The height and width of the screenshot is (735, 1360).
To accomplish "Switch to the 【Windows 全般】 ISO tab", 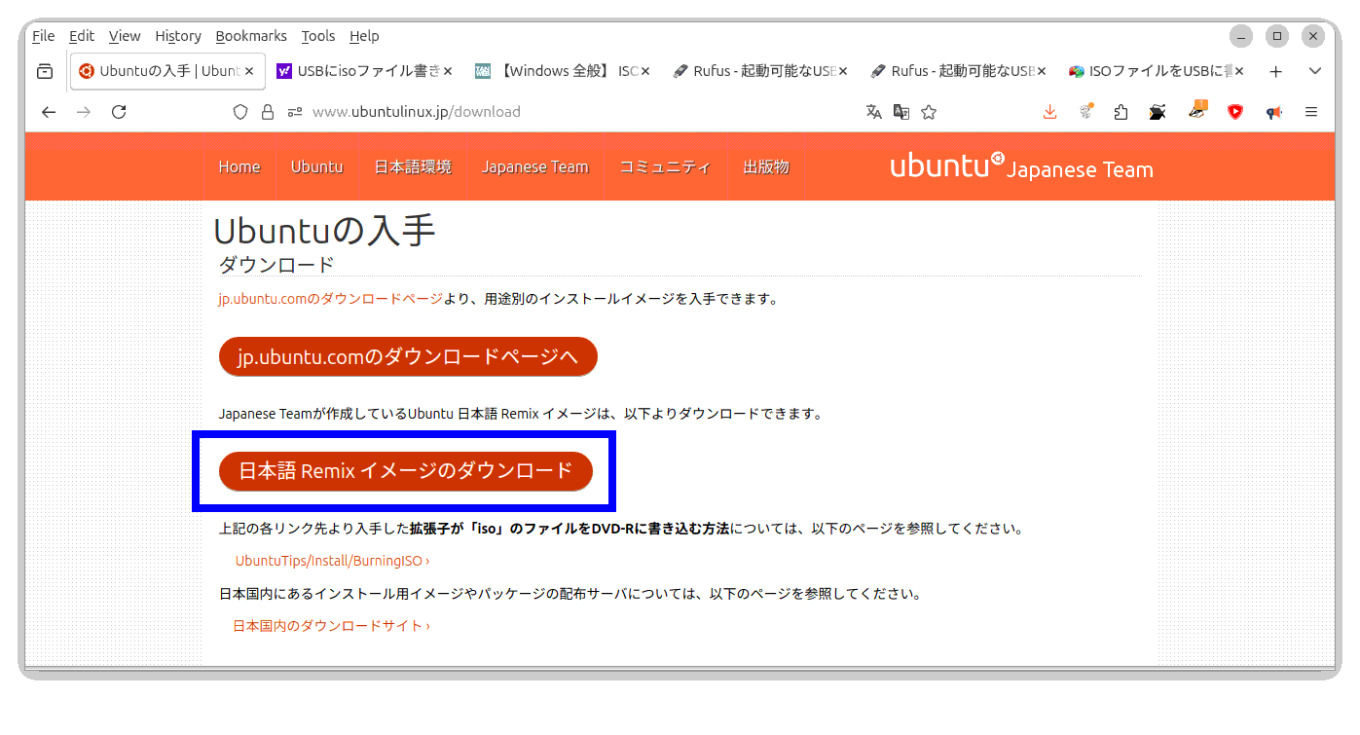I will click(562, 71).
